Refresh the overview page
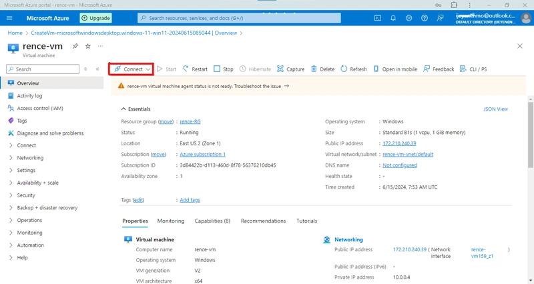 [354, 69]
